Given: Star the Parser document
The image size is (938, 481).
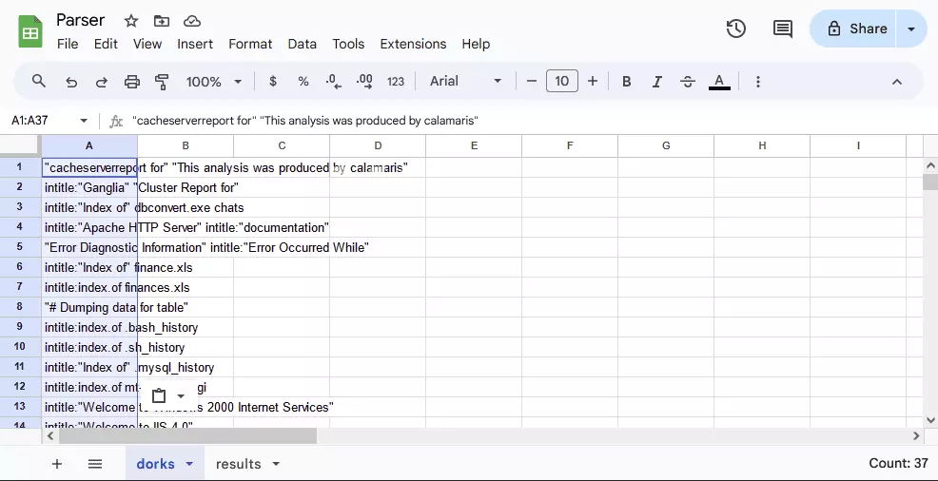Looking at the screenshot, I should 131,21.
